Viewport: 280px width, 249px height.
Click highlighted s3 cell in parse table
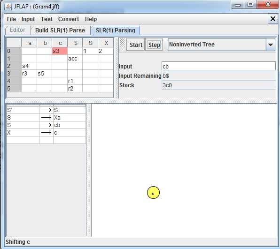coord(60,51)
